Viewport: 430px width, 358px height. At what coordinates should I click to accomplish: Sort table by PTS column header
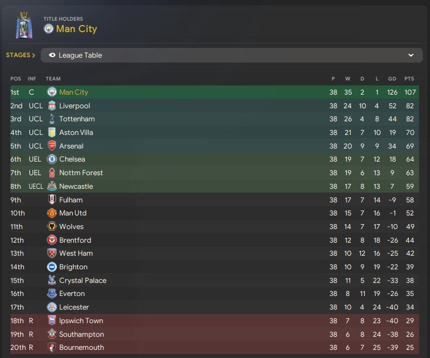click(x=409, y=79)
